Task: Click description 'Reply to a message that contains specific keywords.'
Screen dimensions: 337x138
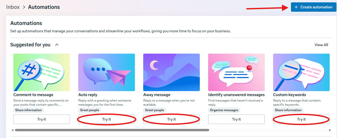Action: (x=297, y=103)
